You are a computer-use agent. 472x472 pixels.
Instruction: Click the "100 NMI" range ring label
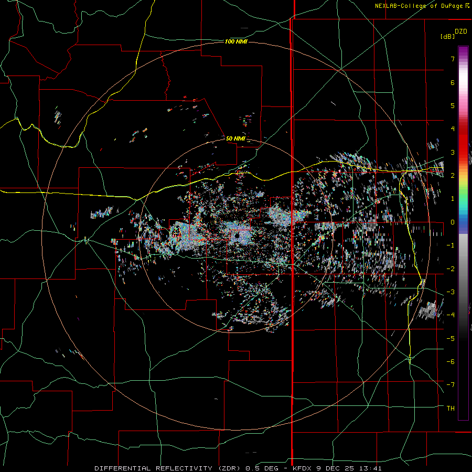coord(236,41)
